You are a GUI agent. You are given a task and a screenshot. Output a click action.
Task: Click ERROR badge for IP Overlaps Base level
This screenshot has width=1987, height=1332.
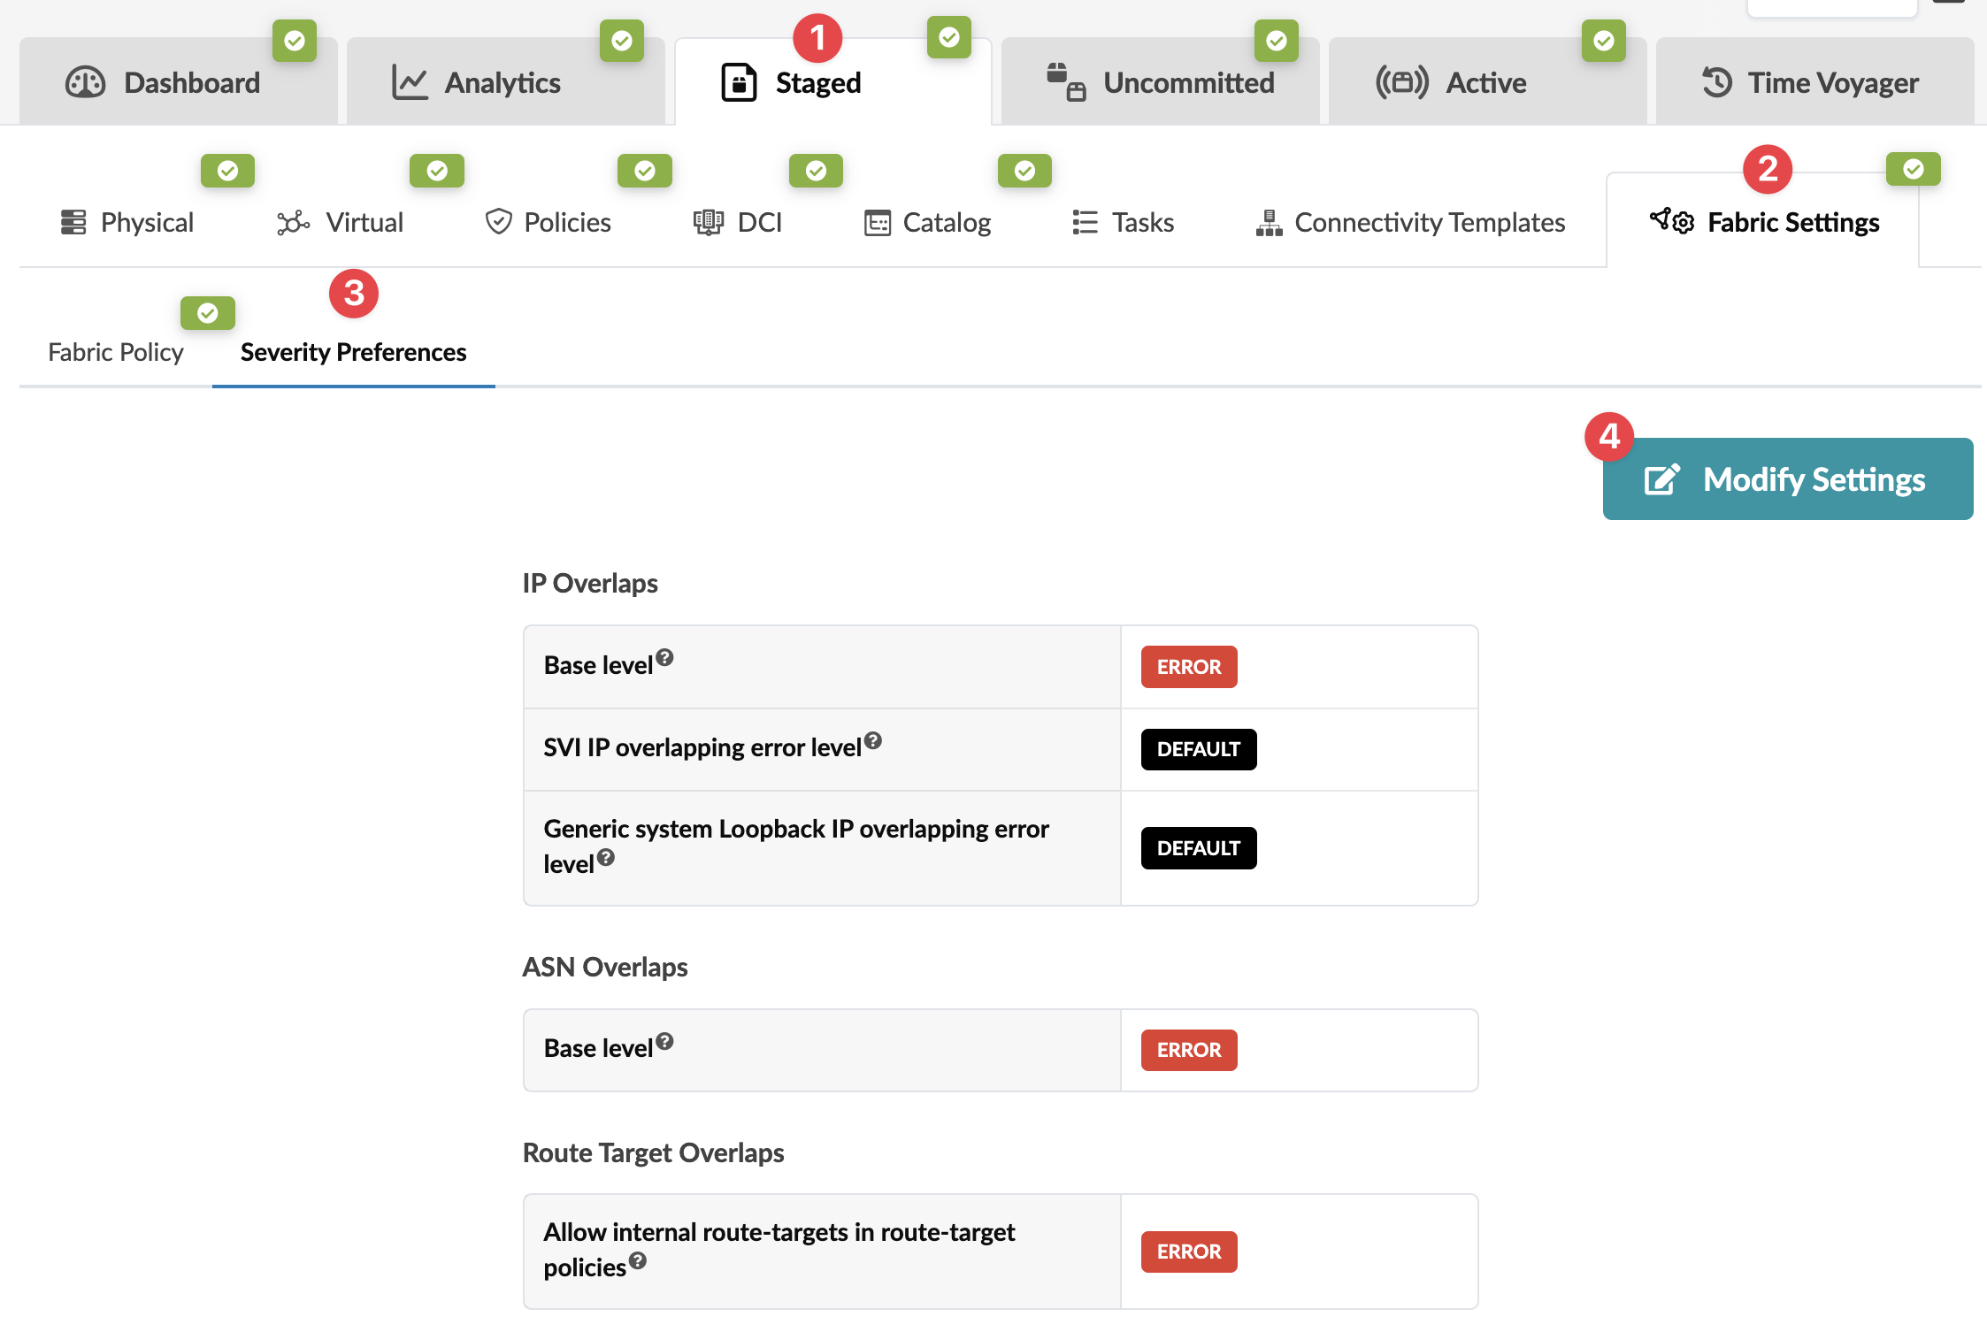click(x=1188, y=667)
